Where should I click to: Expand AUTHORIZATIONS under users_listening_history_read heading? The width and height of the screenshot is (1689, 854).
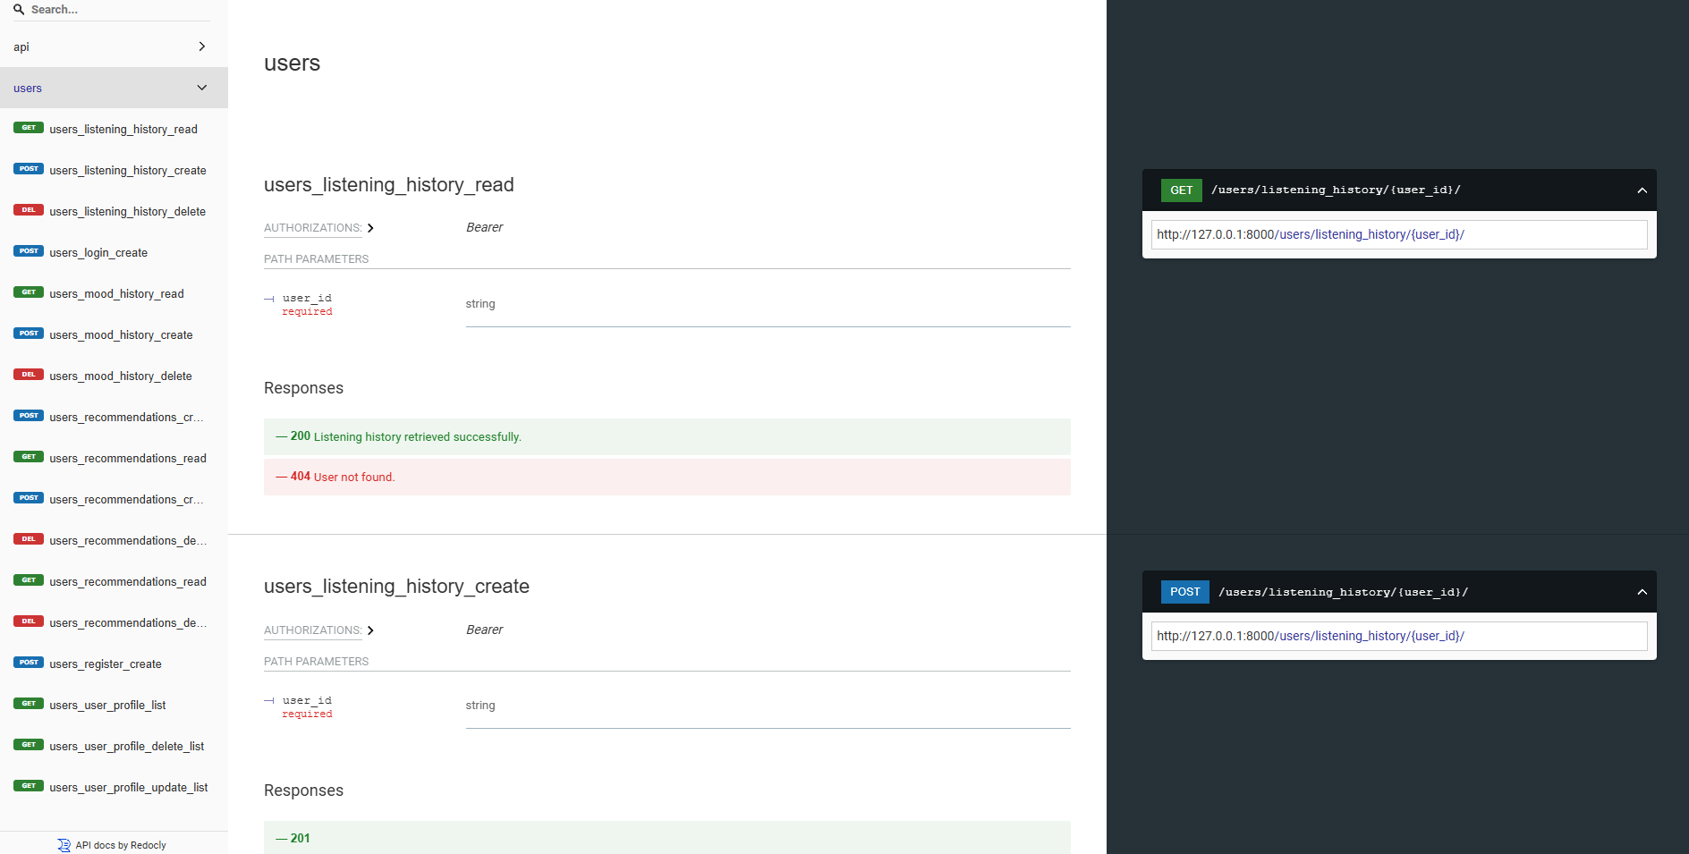[318, 228]
